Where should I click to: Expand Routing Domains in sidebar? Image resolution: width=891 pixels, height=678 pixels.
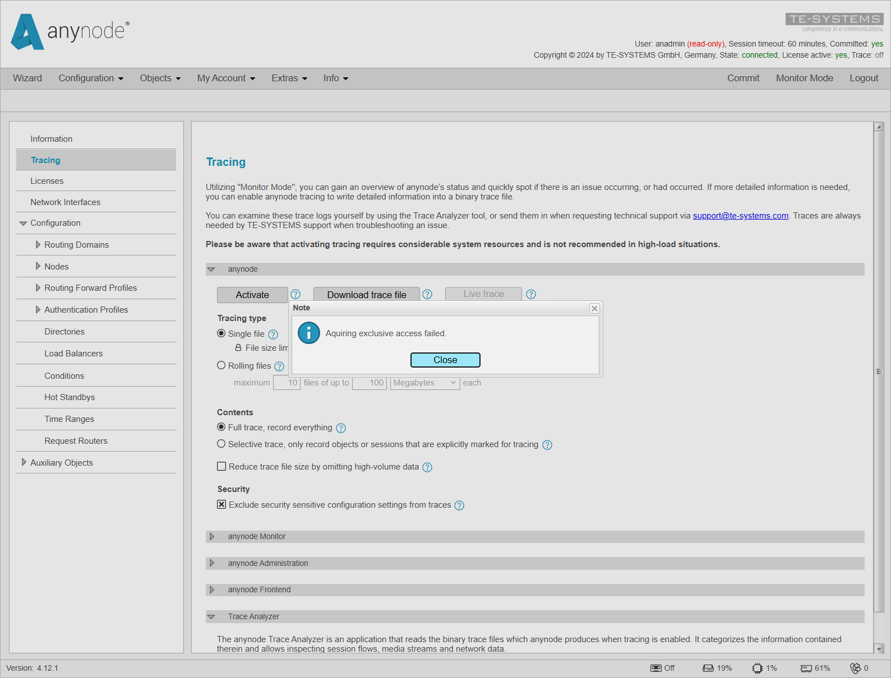point(38,244)
